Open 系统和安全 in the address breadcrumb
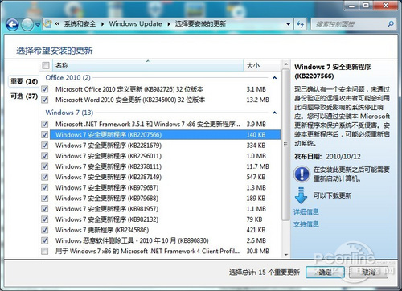Viewport: 402px width, 291px height. pos(80,24)
